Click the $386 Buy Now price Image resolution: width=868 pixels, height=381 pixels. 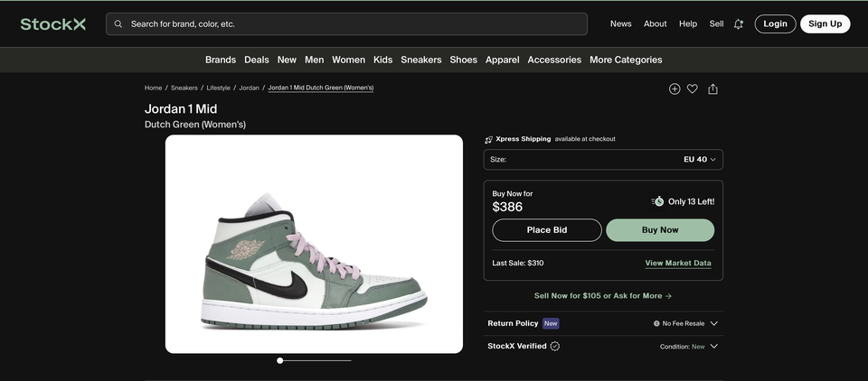(x=507, y=207)
